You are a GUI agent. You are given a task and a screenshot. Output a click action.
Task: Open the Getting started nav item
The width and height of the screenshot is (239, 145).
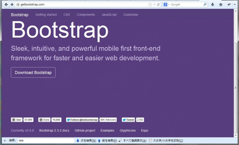46,15
